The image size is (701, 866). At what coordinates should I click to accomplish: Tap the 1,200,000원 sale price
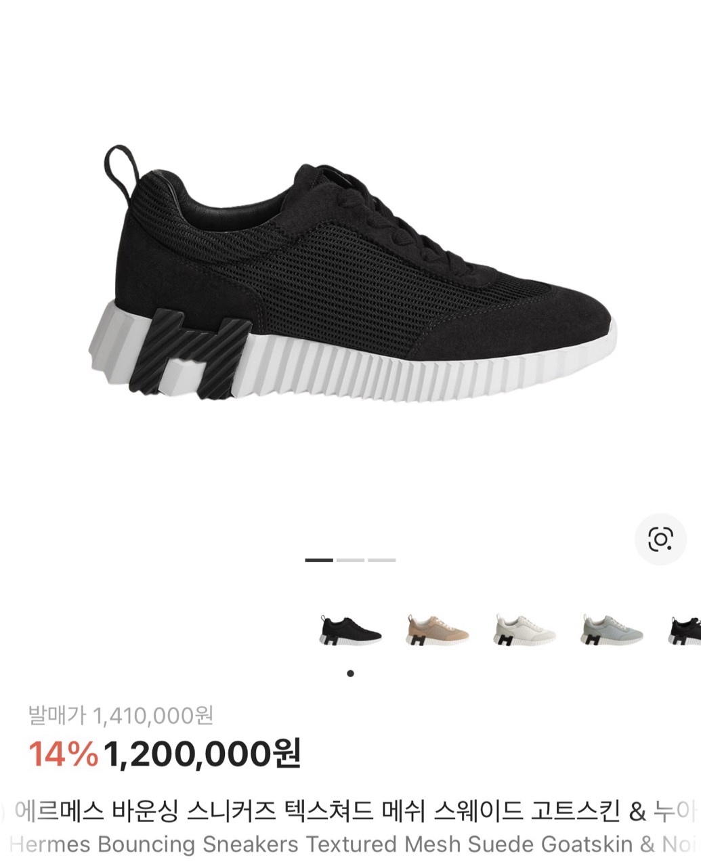click(203, 754)
